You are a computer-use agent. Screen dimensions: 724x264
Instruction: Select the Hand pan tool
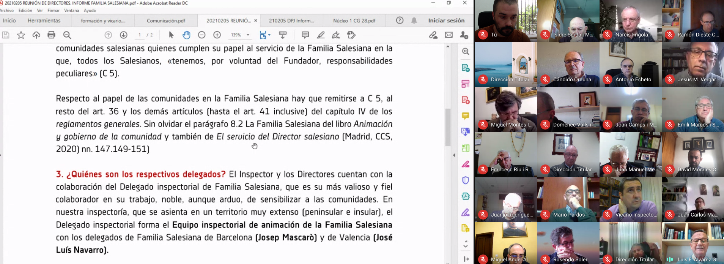186,35
